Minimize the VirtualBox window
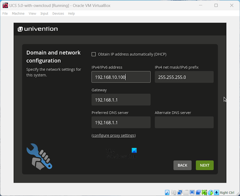The image size is (240, 196). click(x=201, y=6)
